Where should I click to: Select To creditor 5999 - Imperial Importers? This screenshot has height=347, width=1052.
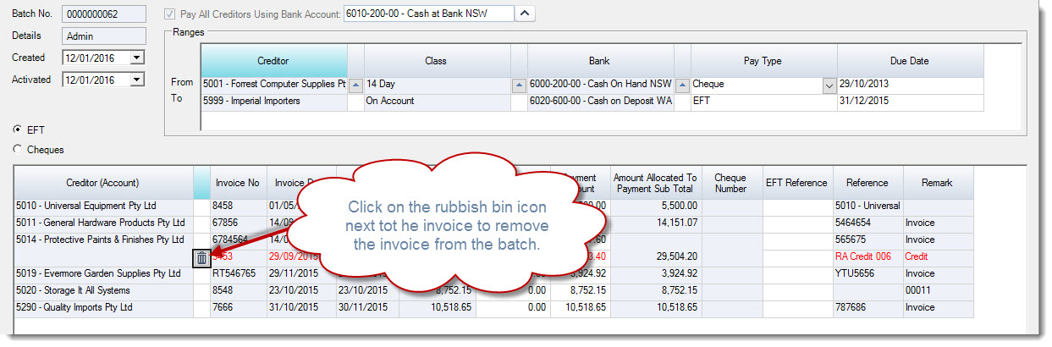point(273,102)
